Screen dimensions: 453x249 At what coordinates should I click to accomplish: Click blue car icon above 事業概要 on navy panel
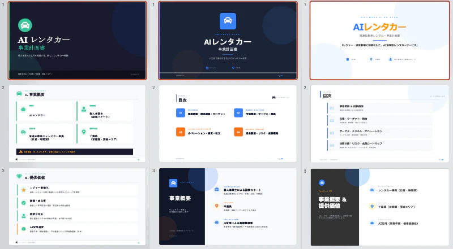click(x=173, y=183)
